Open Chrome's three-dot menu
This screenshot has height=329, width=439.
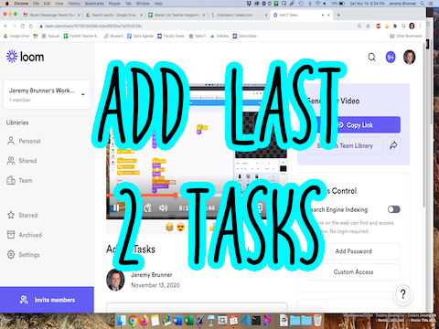click(420, 26)
